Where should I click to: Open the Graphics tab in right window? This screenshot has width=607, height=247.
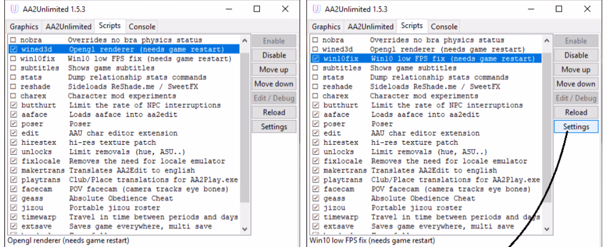[x=326, y=27]
